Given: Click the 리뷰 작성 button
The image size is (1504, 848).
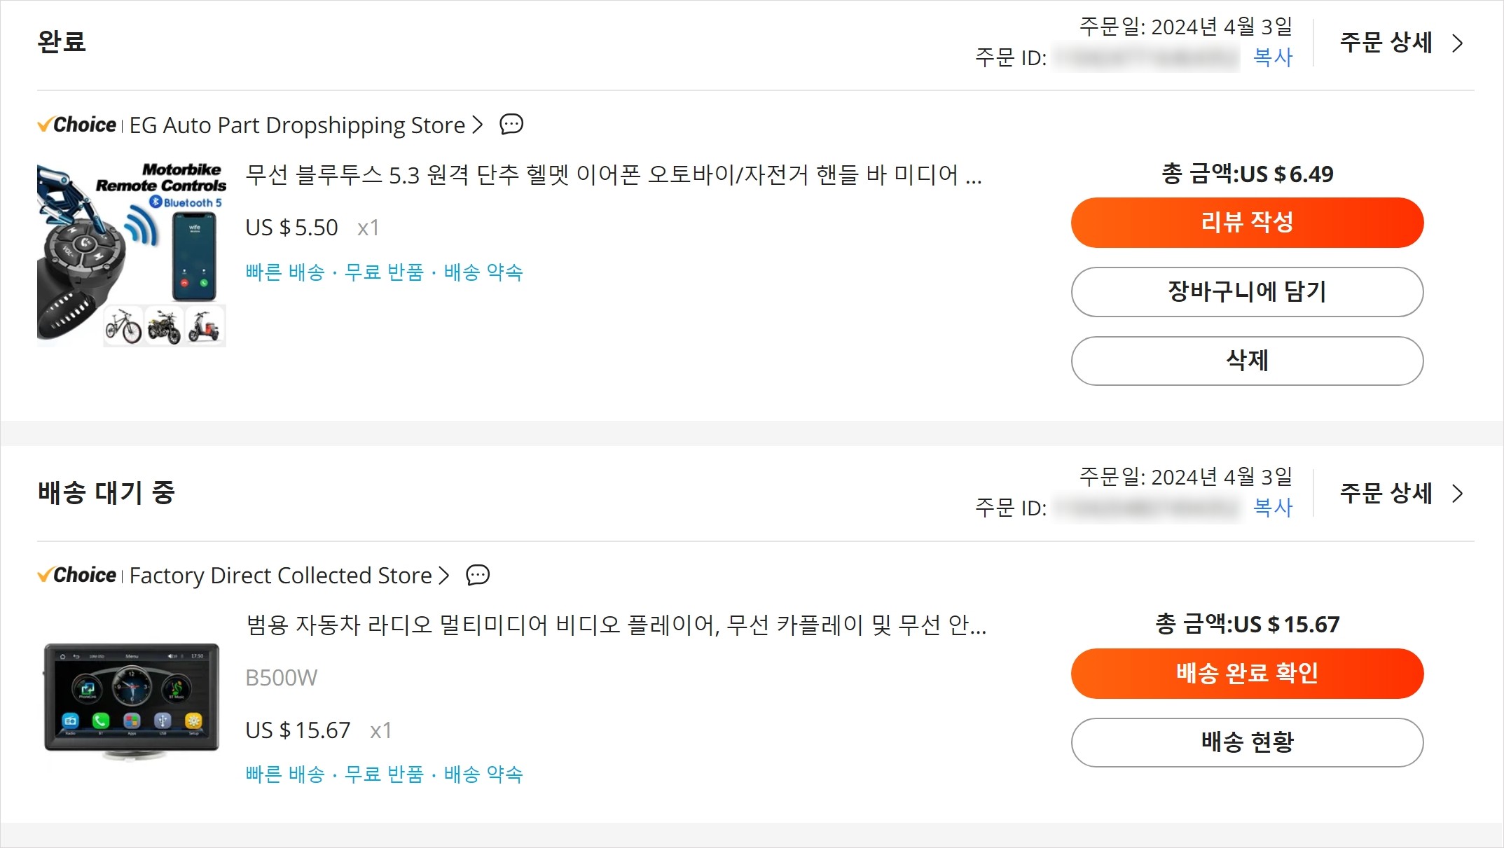Looking at the screenshot, I should click(x=1247, y=223).
